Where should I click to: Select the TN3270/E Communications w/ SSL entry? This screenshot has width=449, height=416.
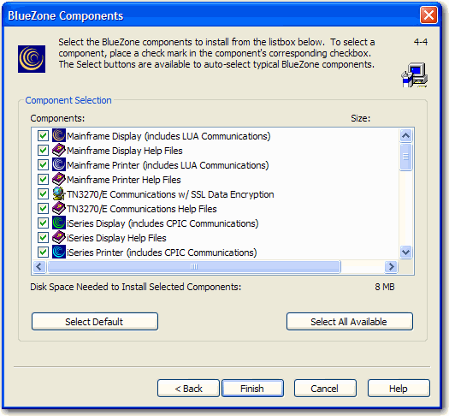tap(170, 194)
